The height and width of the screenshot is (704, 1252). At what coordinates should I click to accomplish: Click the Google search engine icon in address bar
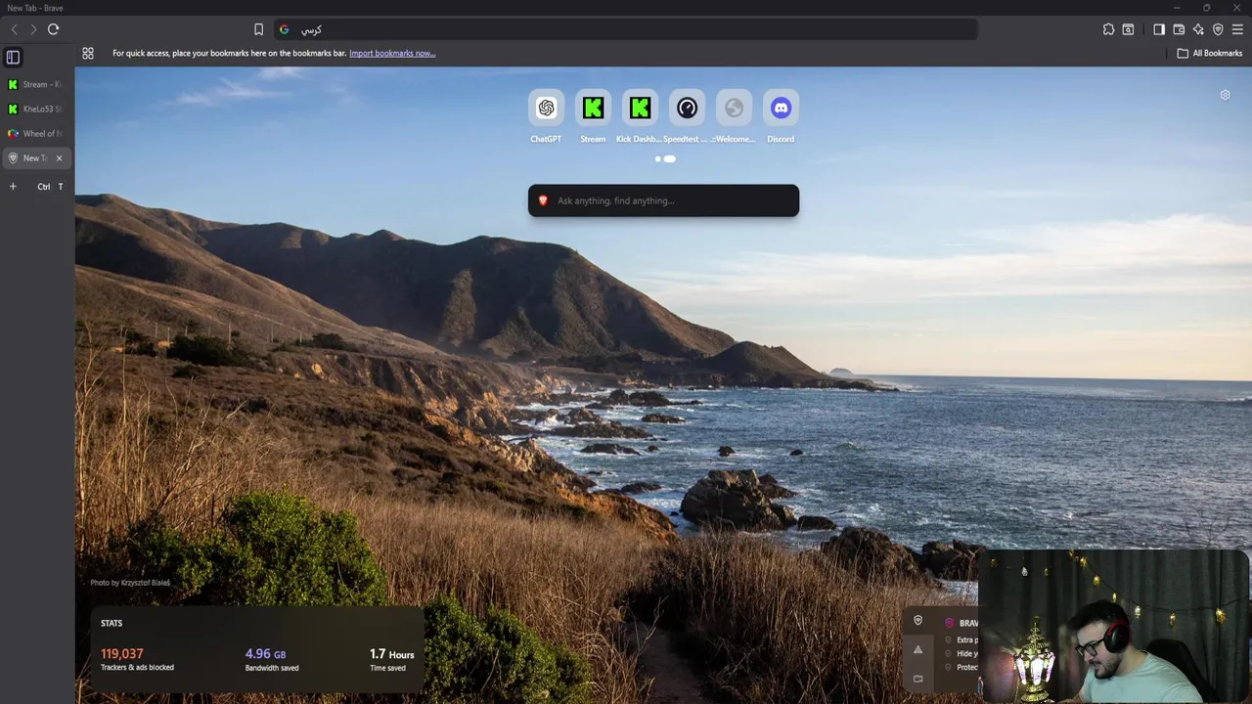285,29
